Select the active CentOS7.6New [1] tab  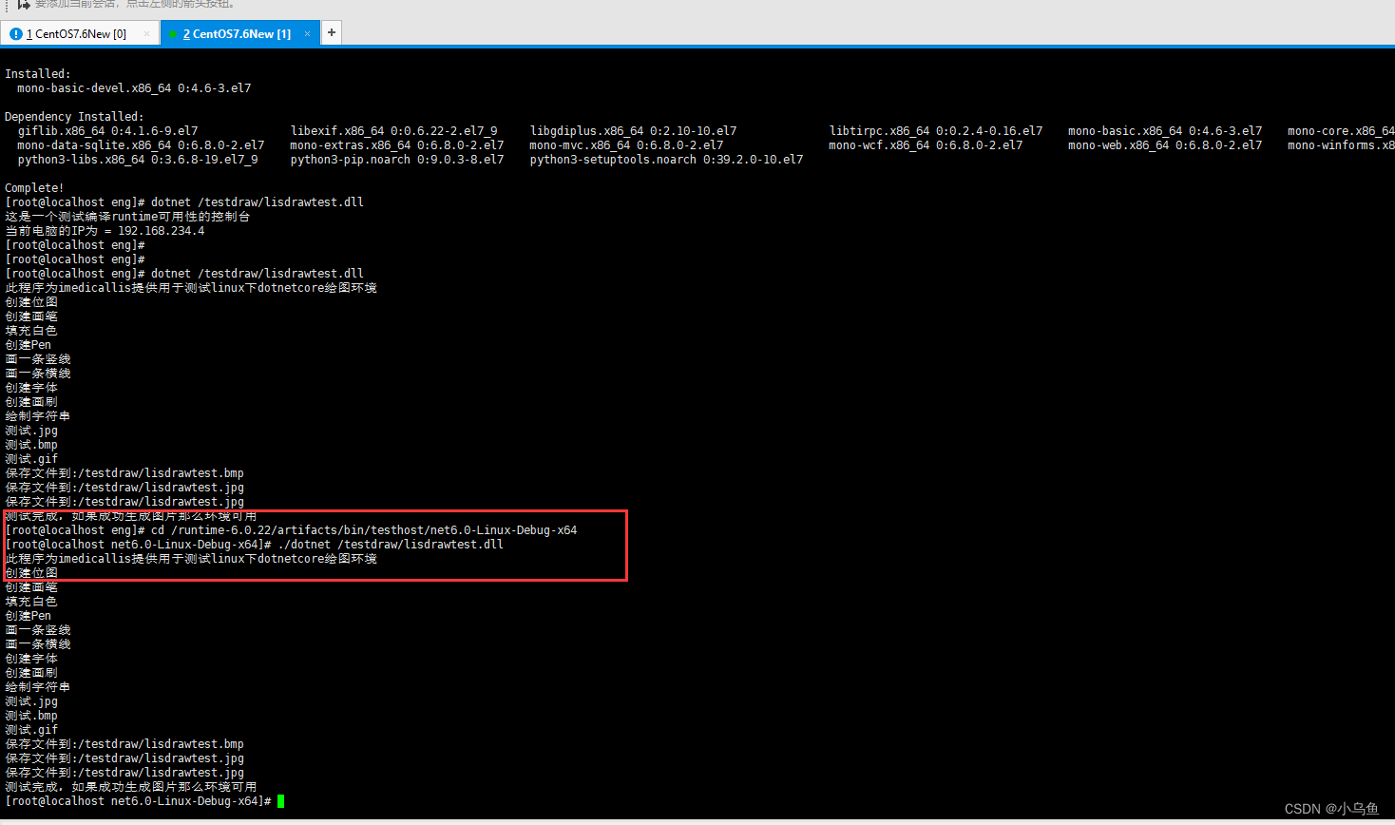(x=238, y=31)
